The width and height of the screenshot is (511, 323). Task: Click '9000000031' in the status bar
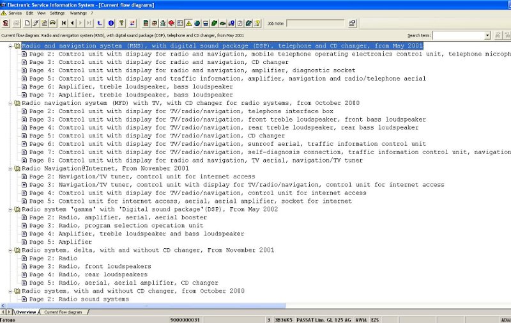point(185,320)
